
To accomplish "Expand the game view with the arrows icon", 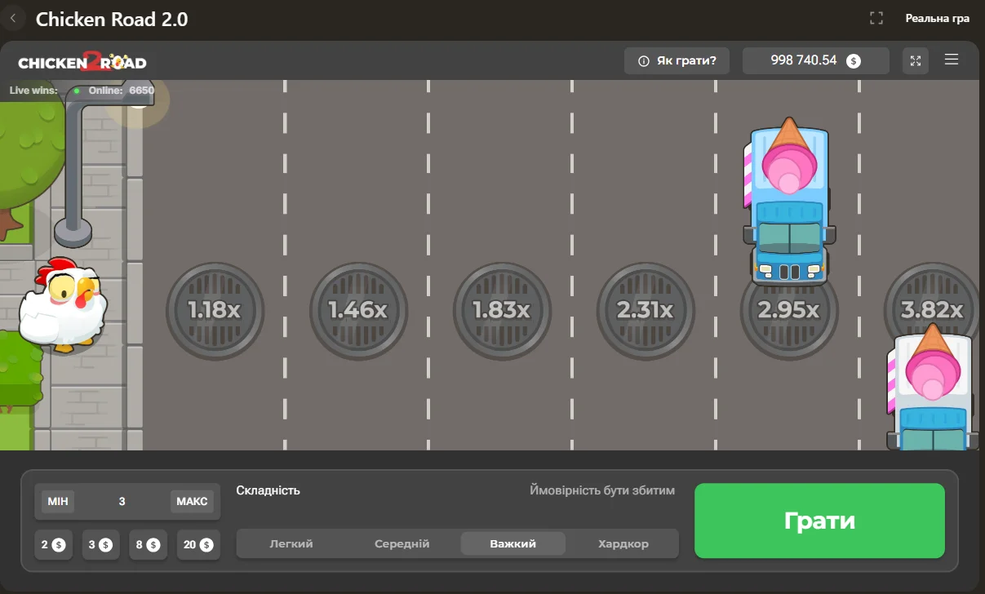I will click(916, 60).
